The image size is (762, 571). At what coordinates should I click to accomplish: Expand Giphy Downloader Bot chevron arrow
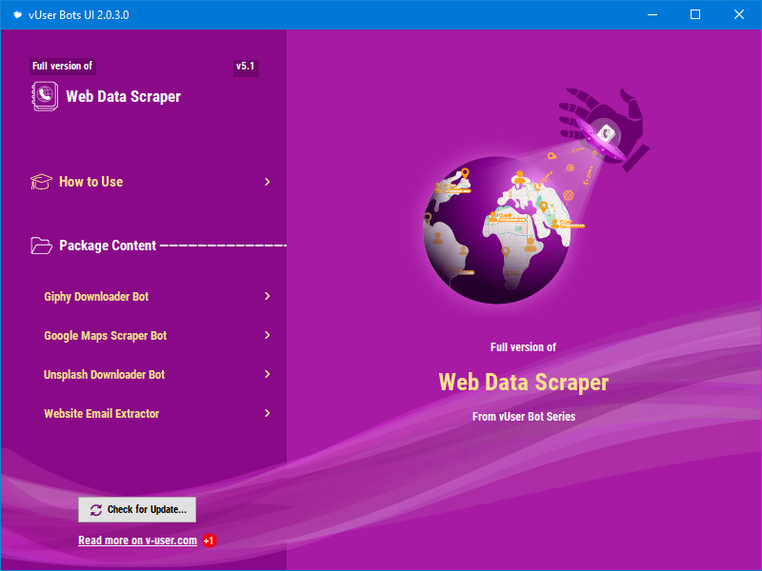(x=268, y=296)
